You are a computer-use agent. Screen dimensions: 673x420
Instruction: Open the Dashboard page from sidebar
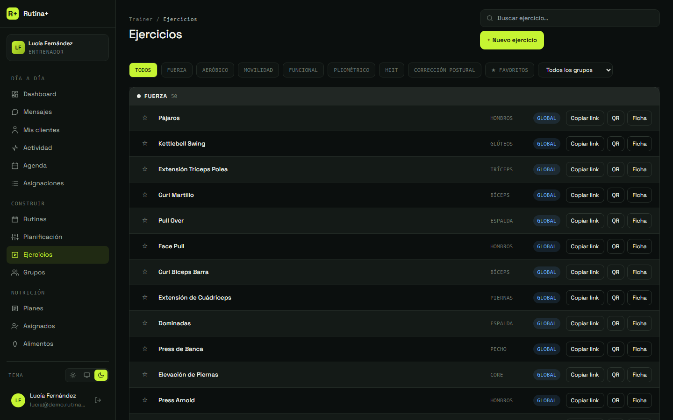[57, 94]
